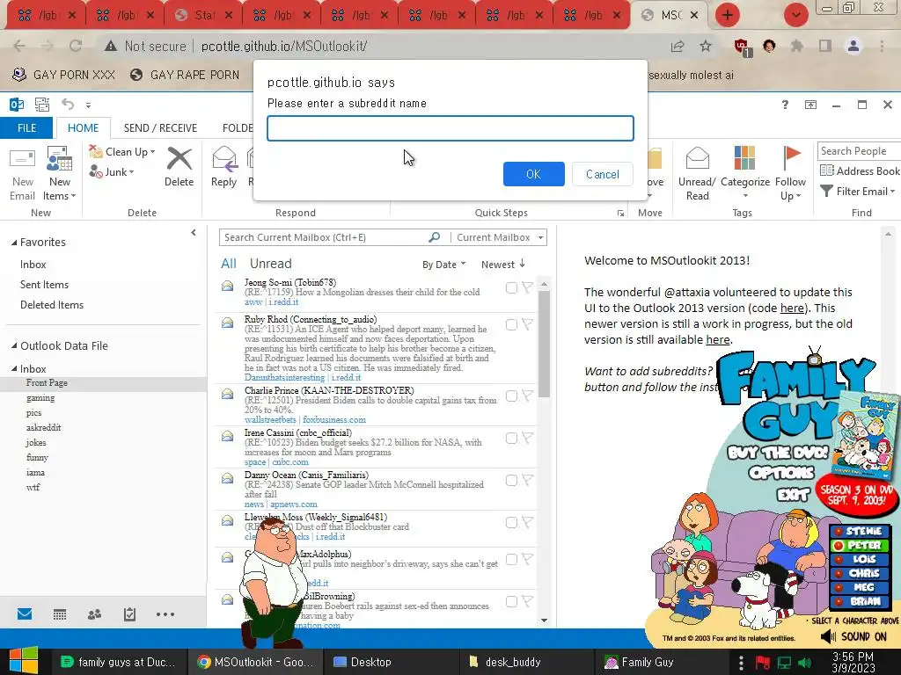Open the Categorize color squares menu
Screen dimensions: 901x675
(744, 158)
